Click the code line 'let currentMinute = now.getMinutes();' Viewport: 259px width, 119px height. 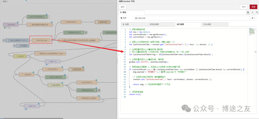[x=148, y=35]
